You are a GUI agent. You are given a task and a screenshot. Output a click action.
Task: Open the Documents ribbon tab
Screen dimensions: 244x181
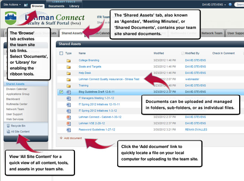pyautogui.click(x=56, y=6)
